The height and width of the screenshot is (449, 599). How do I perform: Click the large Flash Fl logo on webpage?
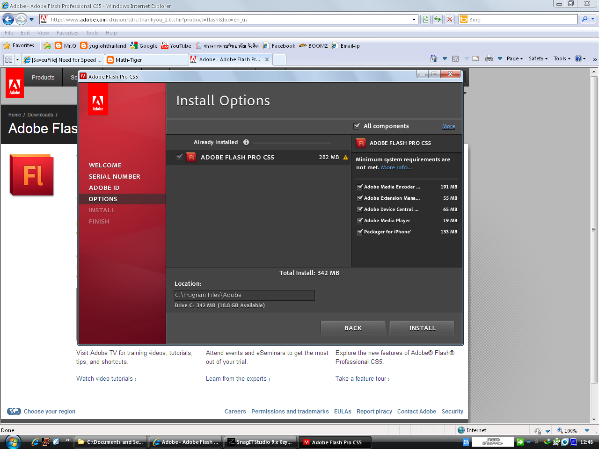pyautogui.click(x=32, y=175)
